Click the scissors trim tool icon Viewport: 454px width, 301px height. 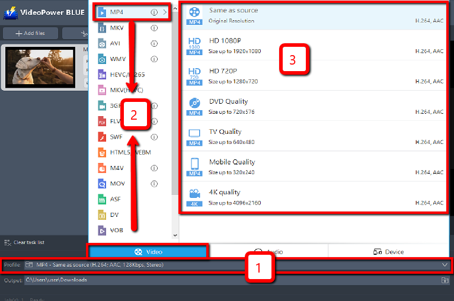(84, 34)
